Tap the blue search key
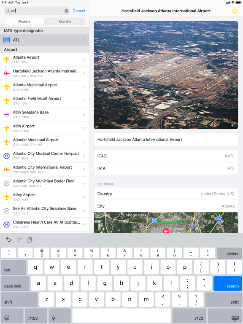243x324 pixels. click(227, 283)
